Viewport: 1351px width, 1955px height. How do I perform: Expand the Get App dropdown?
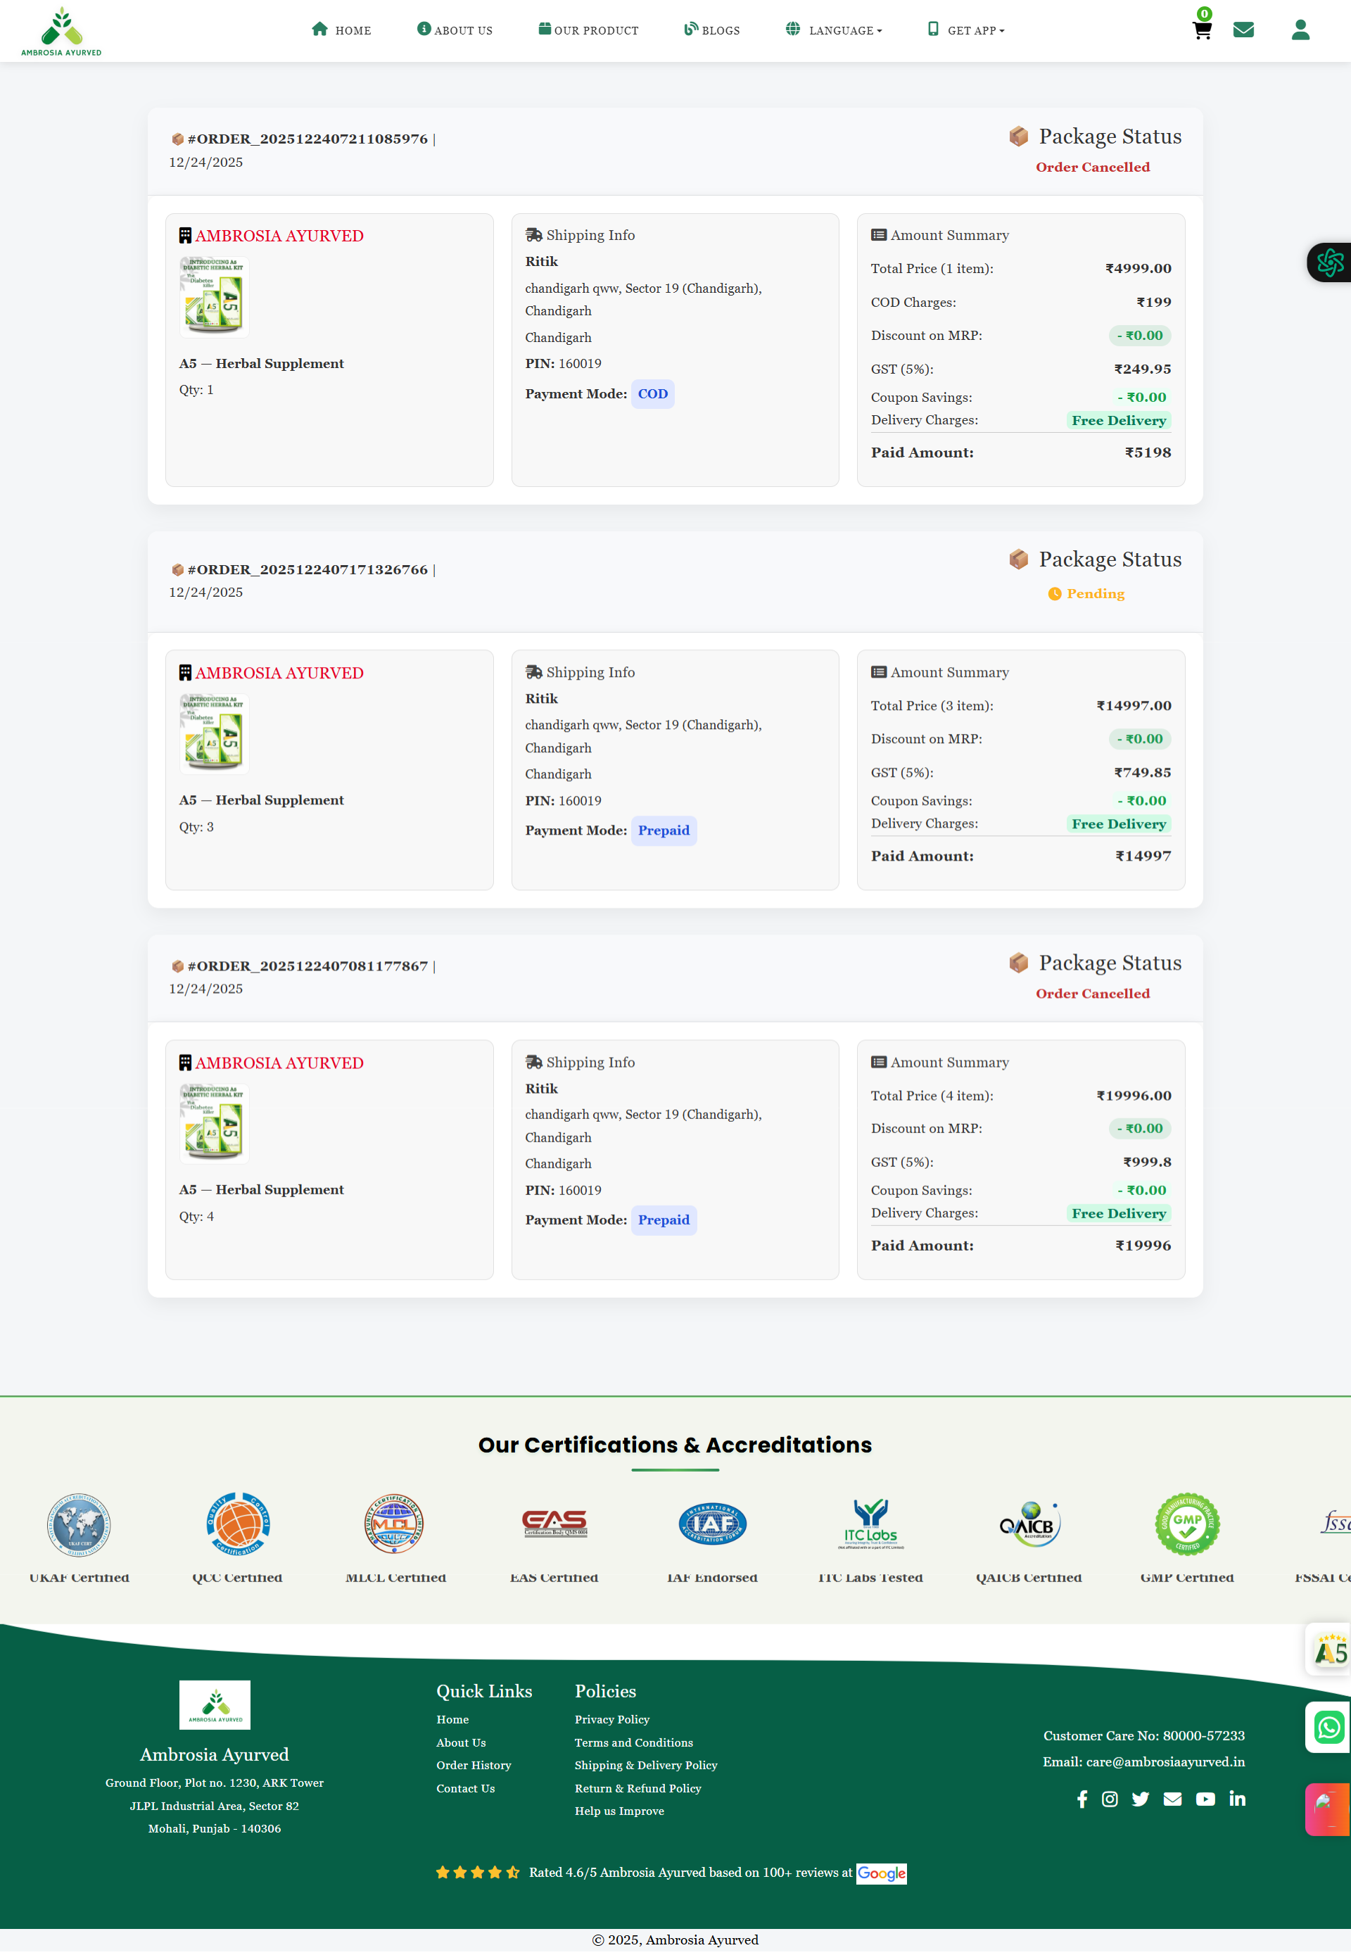[x=966, y=30]
